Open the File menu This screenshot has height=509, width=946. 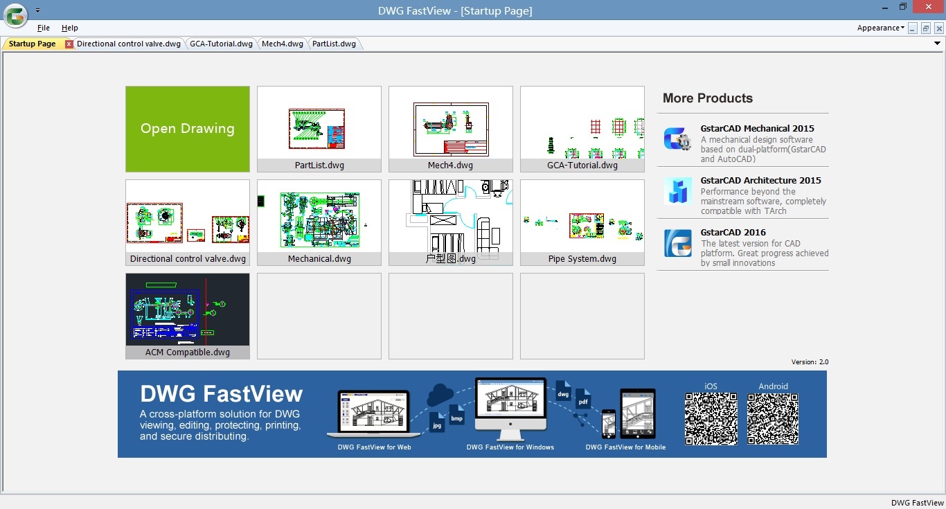click(44, 28)
